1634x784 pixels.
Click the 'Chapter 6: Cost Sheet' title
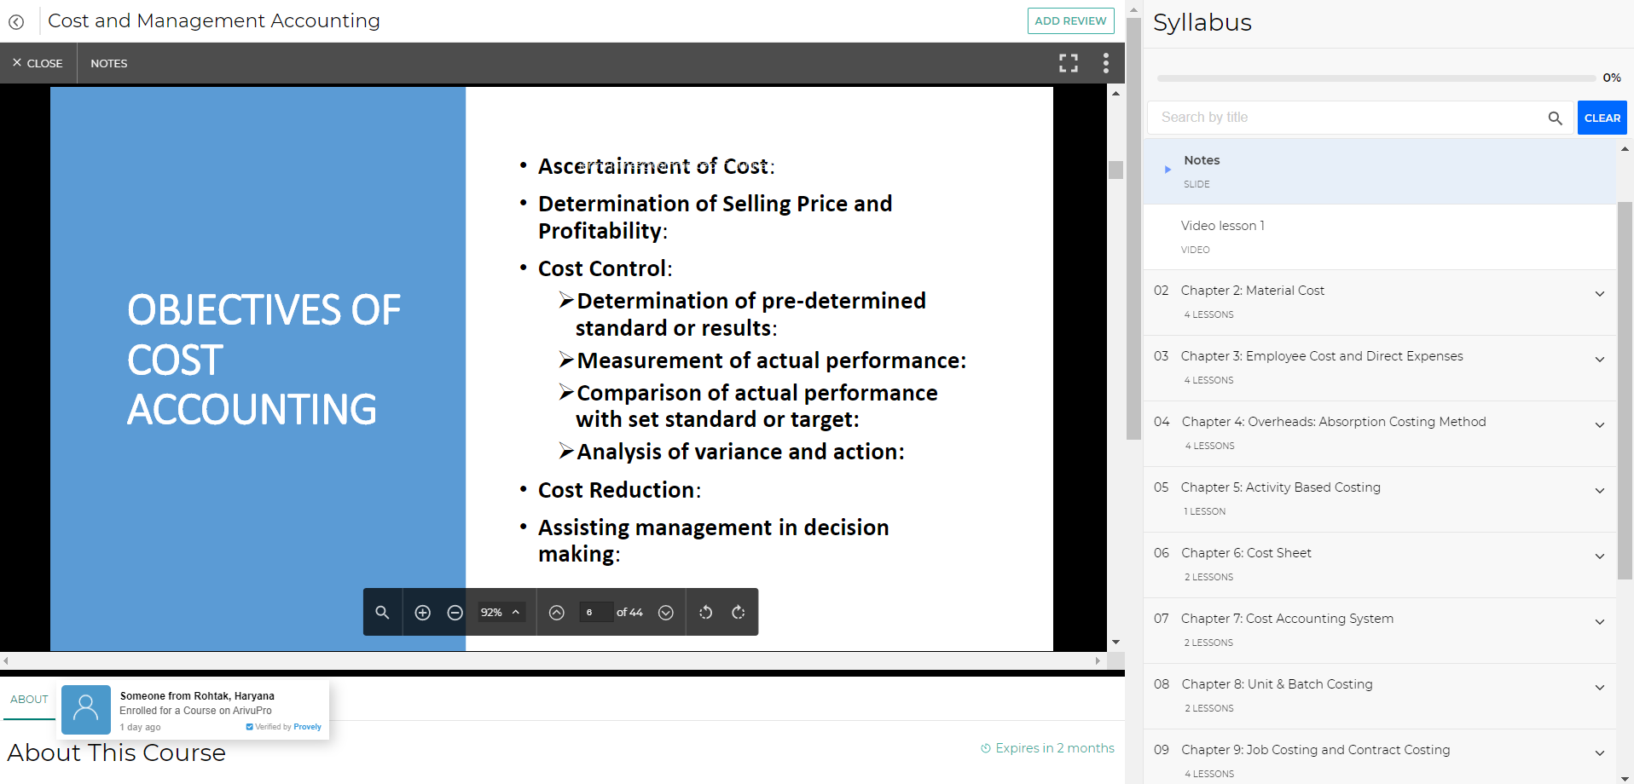point(1246,553)
